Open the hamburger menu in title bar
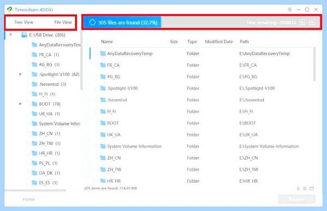This screenshot has height=211, width=327. (290, 10)
